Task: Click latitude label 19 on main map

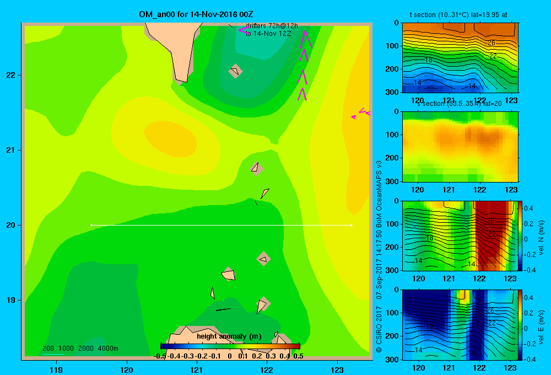Action: (x=11, y=300)
